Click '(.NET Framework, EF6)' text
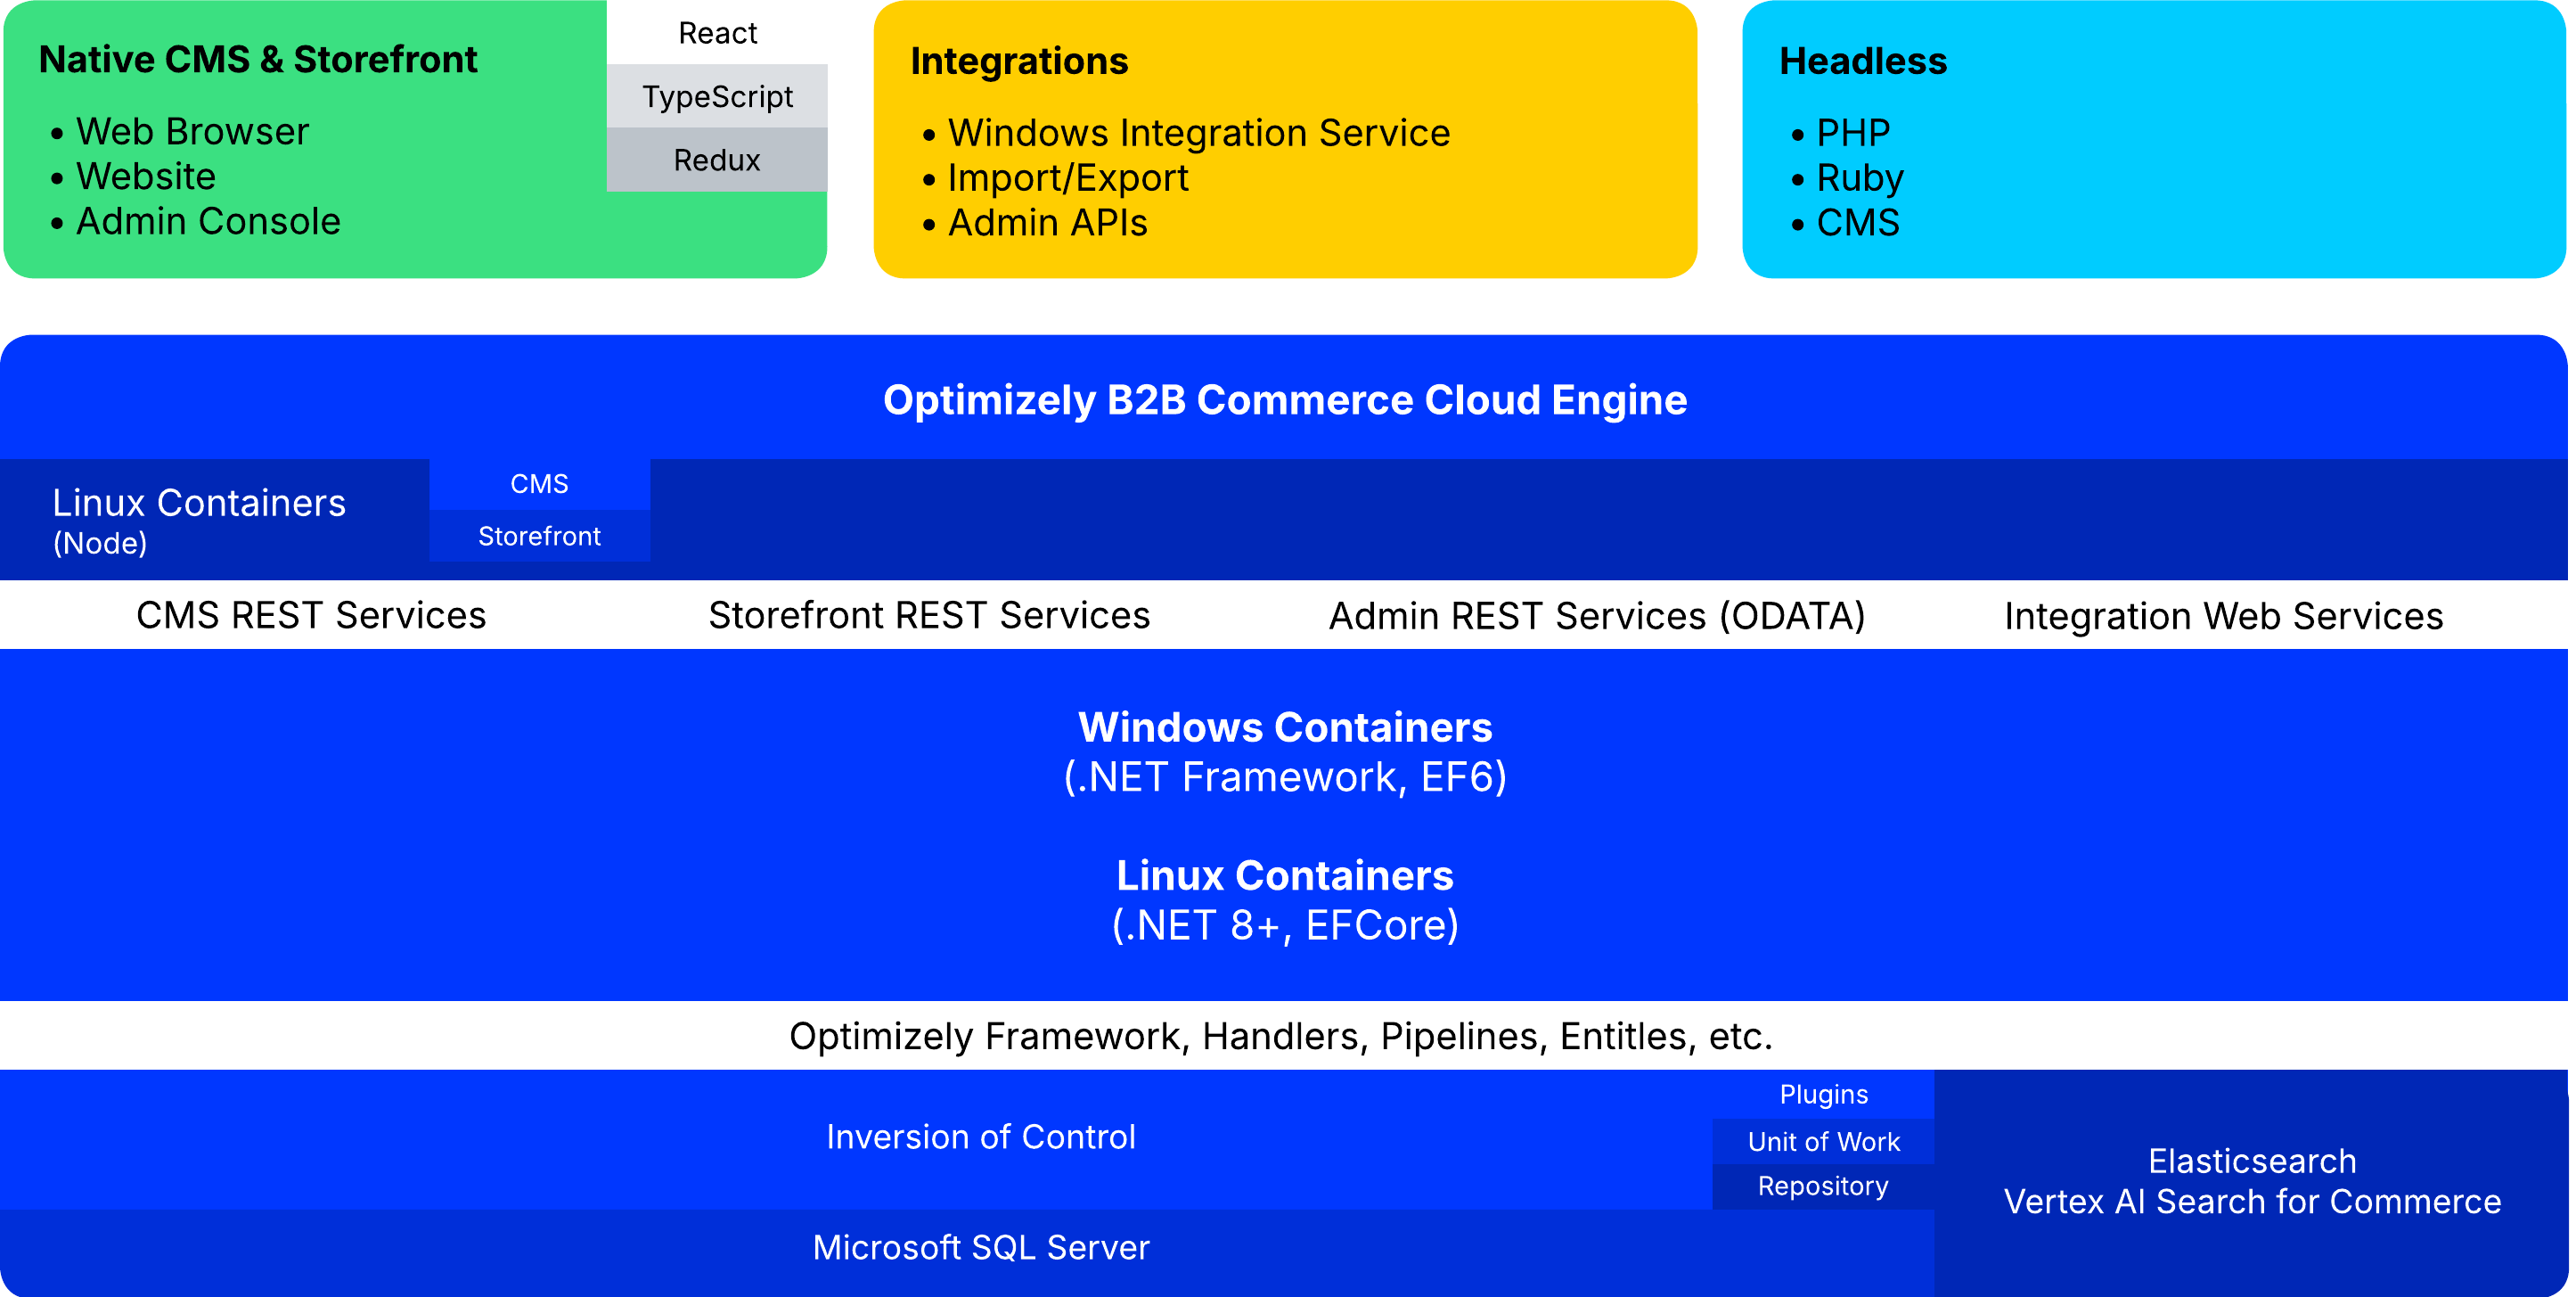The image size is (2576, 1297). (x=1285, y=777)
